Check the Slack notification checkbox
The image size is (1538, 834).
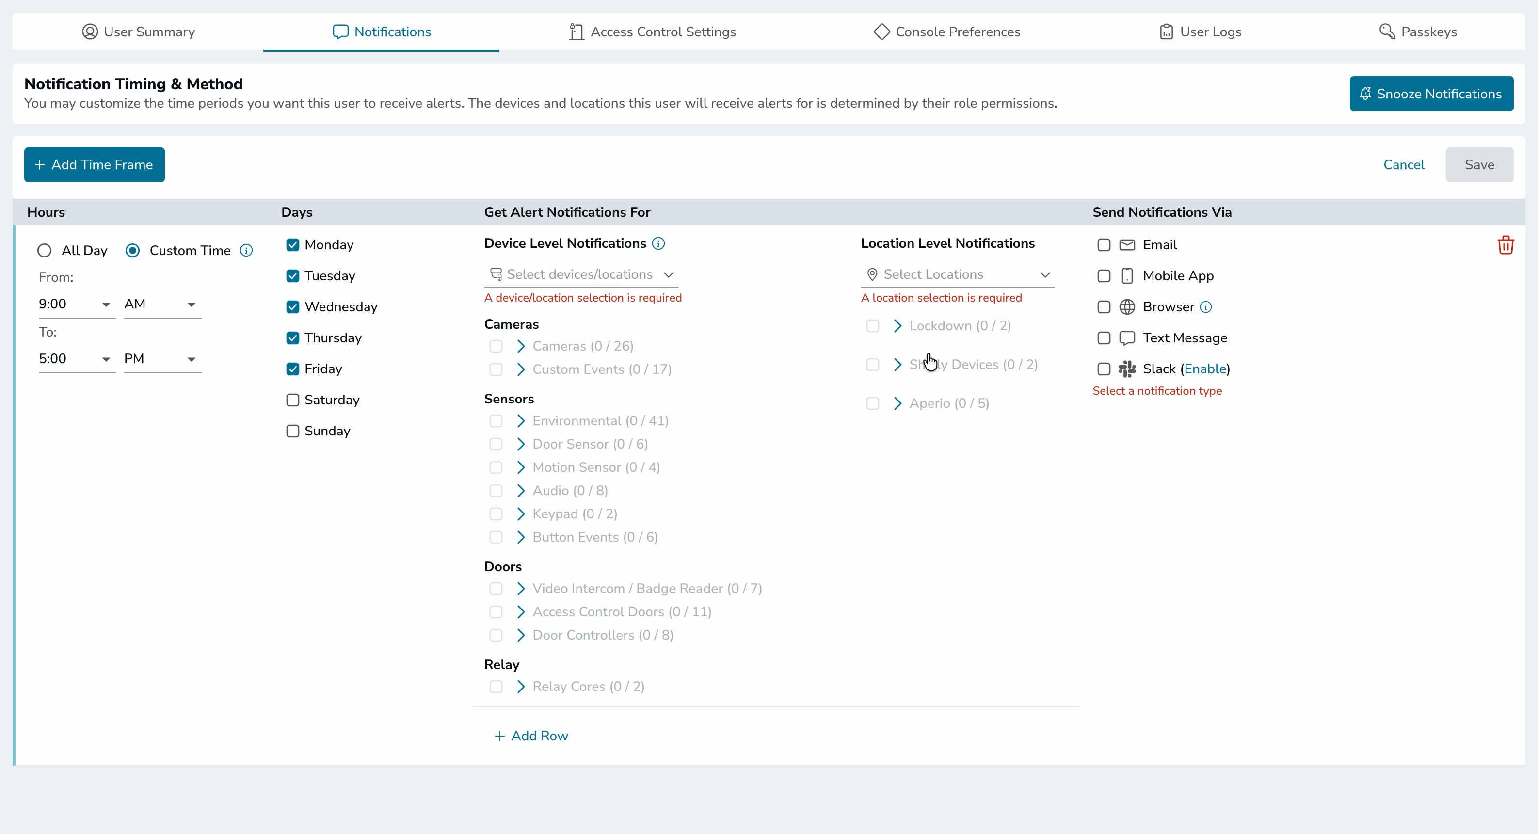1104,369
